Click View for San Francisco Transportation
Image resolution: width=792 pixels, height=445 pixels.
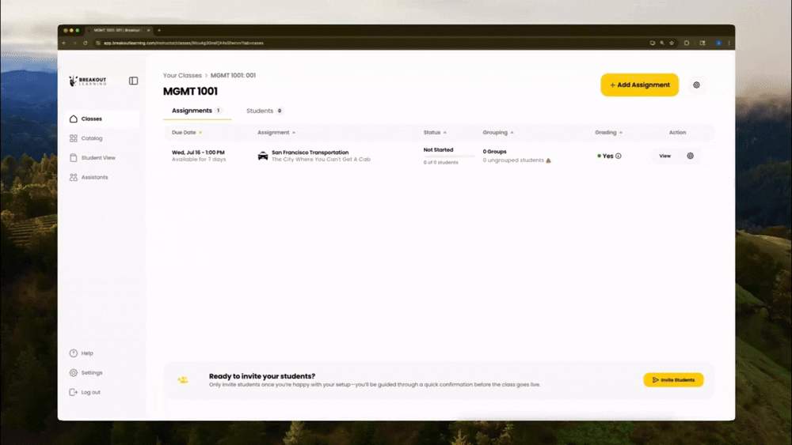[x=664, y=157]
